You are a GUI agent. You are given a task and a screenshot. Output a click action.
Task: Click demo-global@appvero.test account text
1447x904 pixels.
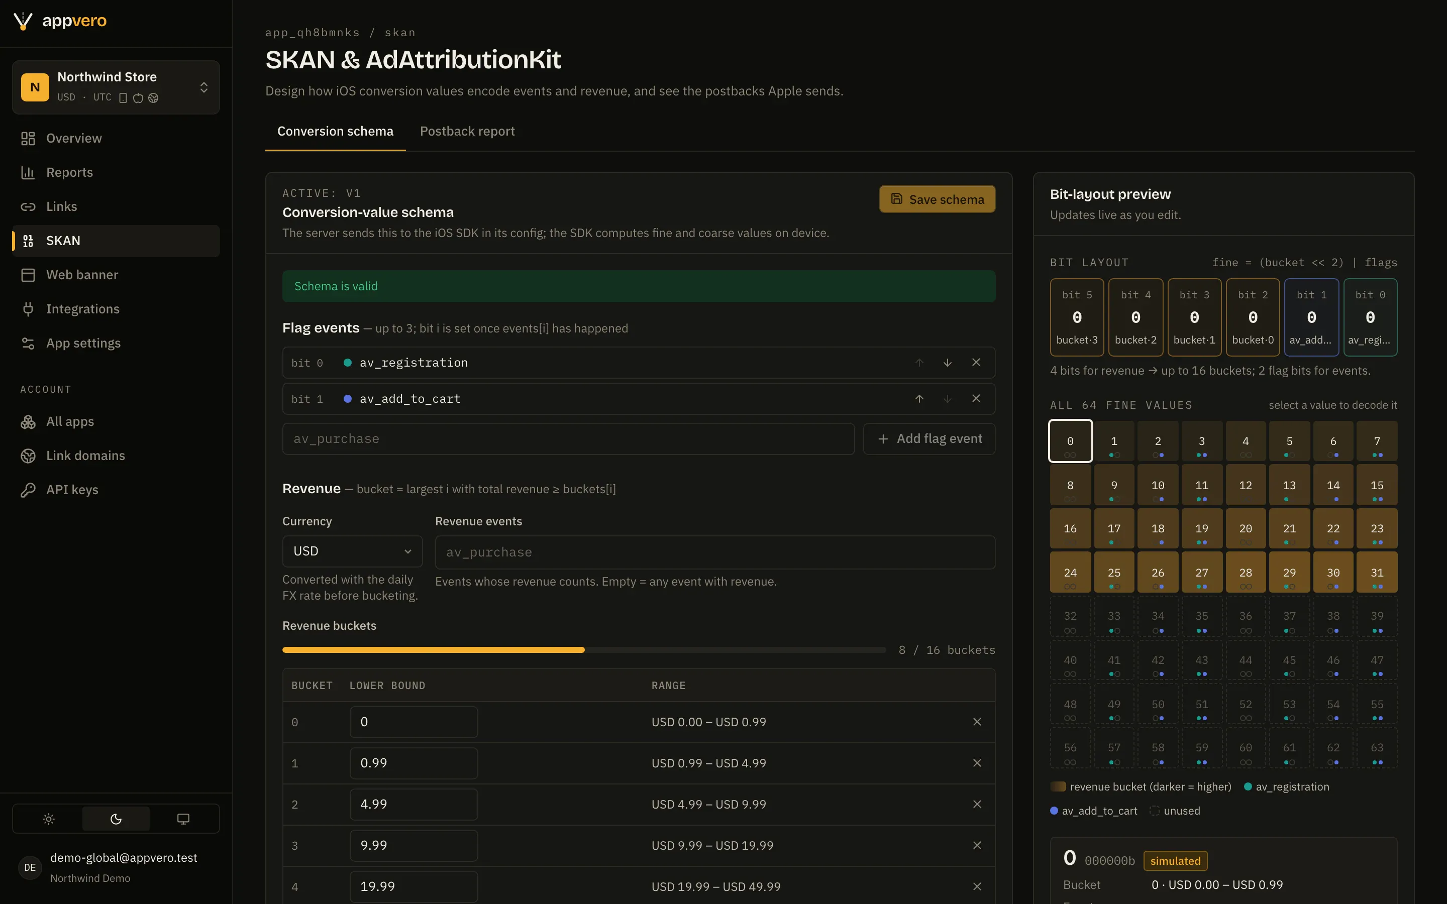pos(124,857)
